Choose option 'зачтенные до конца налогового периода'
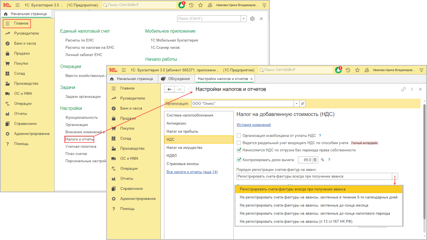This screenshot has height=240, width=427. point(319,214)
